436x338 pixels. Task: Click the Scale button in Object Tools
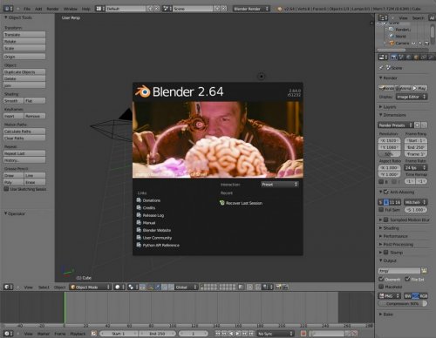24,48
